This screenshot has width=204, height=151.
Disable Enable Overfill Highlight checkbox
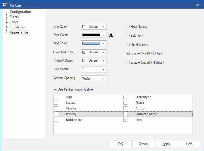128,53
